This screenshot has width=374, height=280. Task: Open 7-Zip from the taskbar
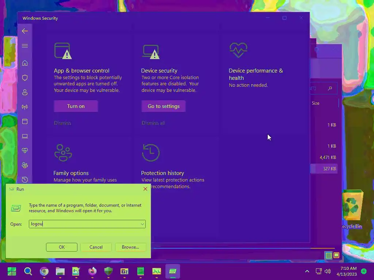tap(124, 271)
